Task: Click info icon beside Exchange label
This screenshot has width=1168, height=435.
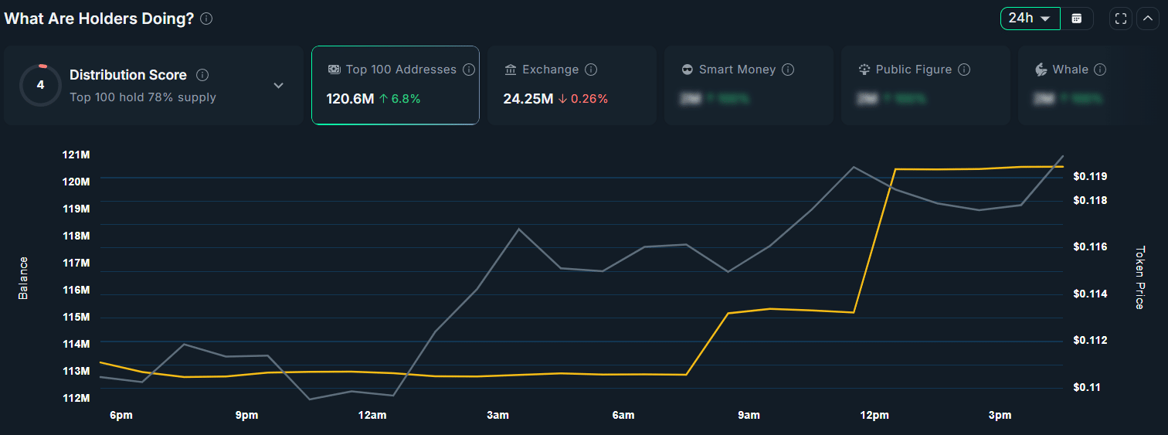Action: [591, 70]
